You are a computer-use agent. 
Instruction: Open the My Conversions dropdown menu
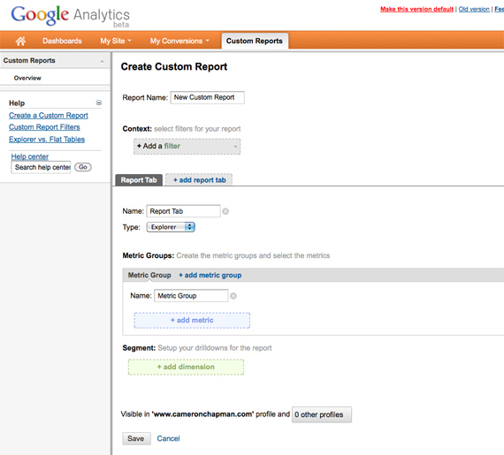pos(179,41)
